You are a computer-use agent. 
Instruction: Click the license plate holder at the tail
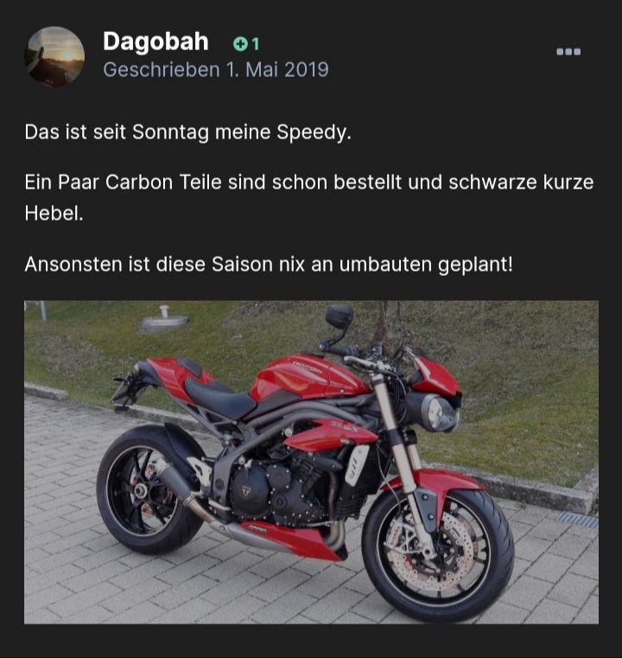[x=125, y=393]
